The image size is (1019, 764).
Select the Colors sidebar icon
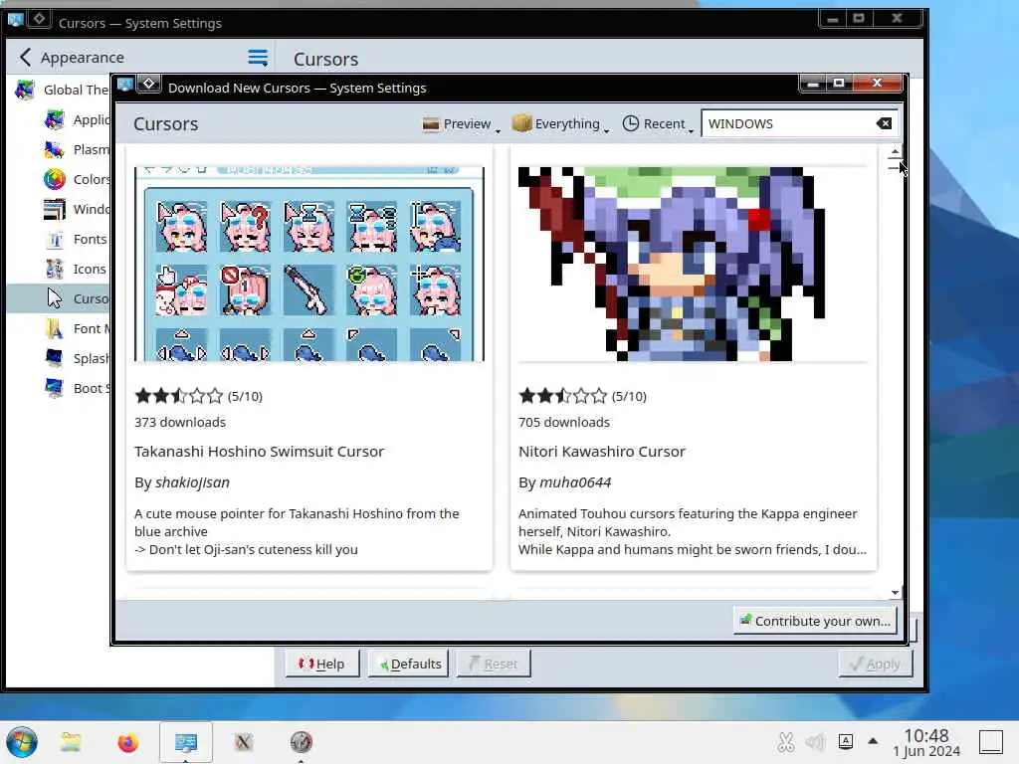point(55,179)
